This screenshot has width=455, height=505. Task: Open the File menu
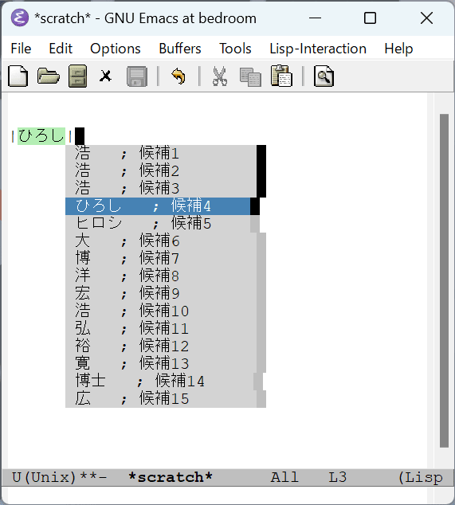click(x=21, y=49)
